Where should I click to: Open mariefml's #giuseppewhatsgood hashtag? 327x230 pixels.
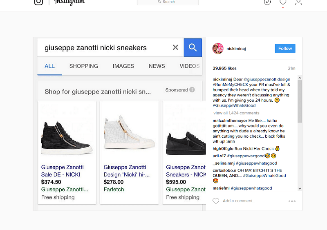(251, 188)
